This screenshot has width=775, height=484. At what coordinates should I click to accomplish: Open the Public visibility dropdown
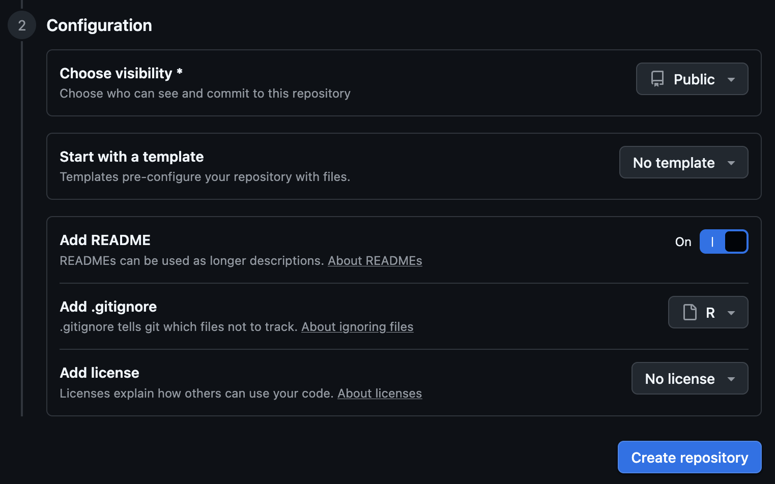692,79
